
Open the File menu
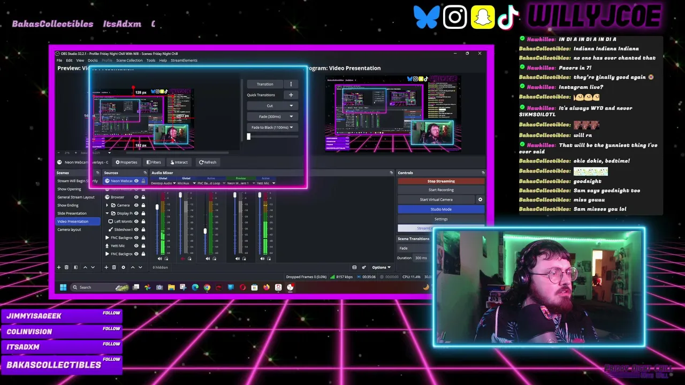[x=59, y=60]
